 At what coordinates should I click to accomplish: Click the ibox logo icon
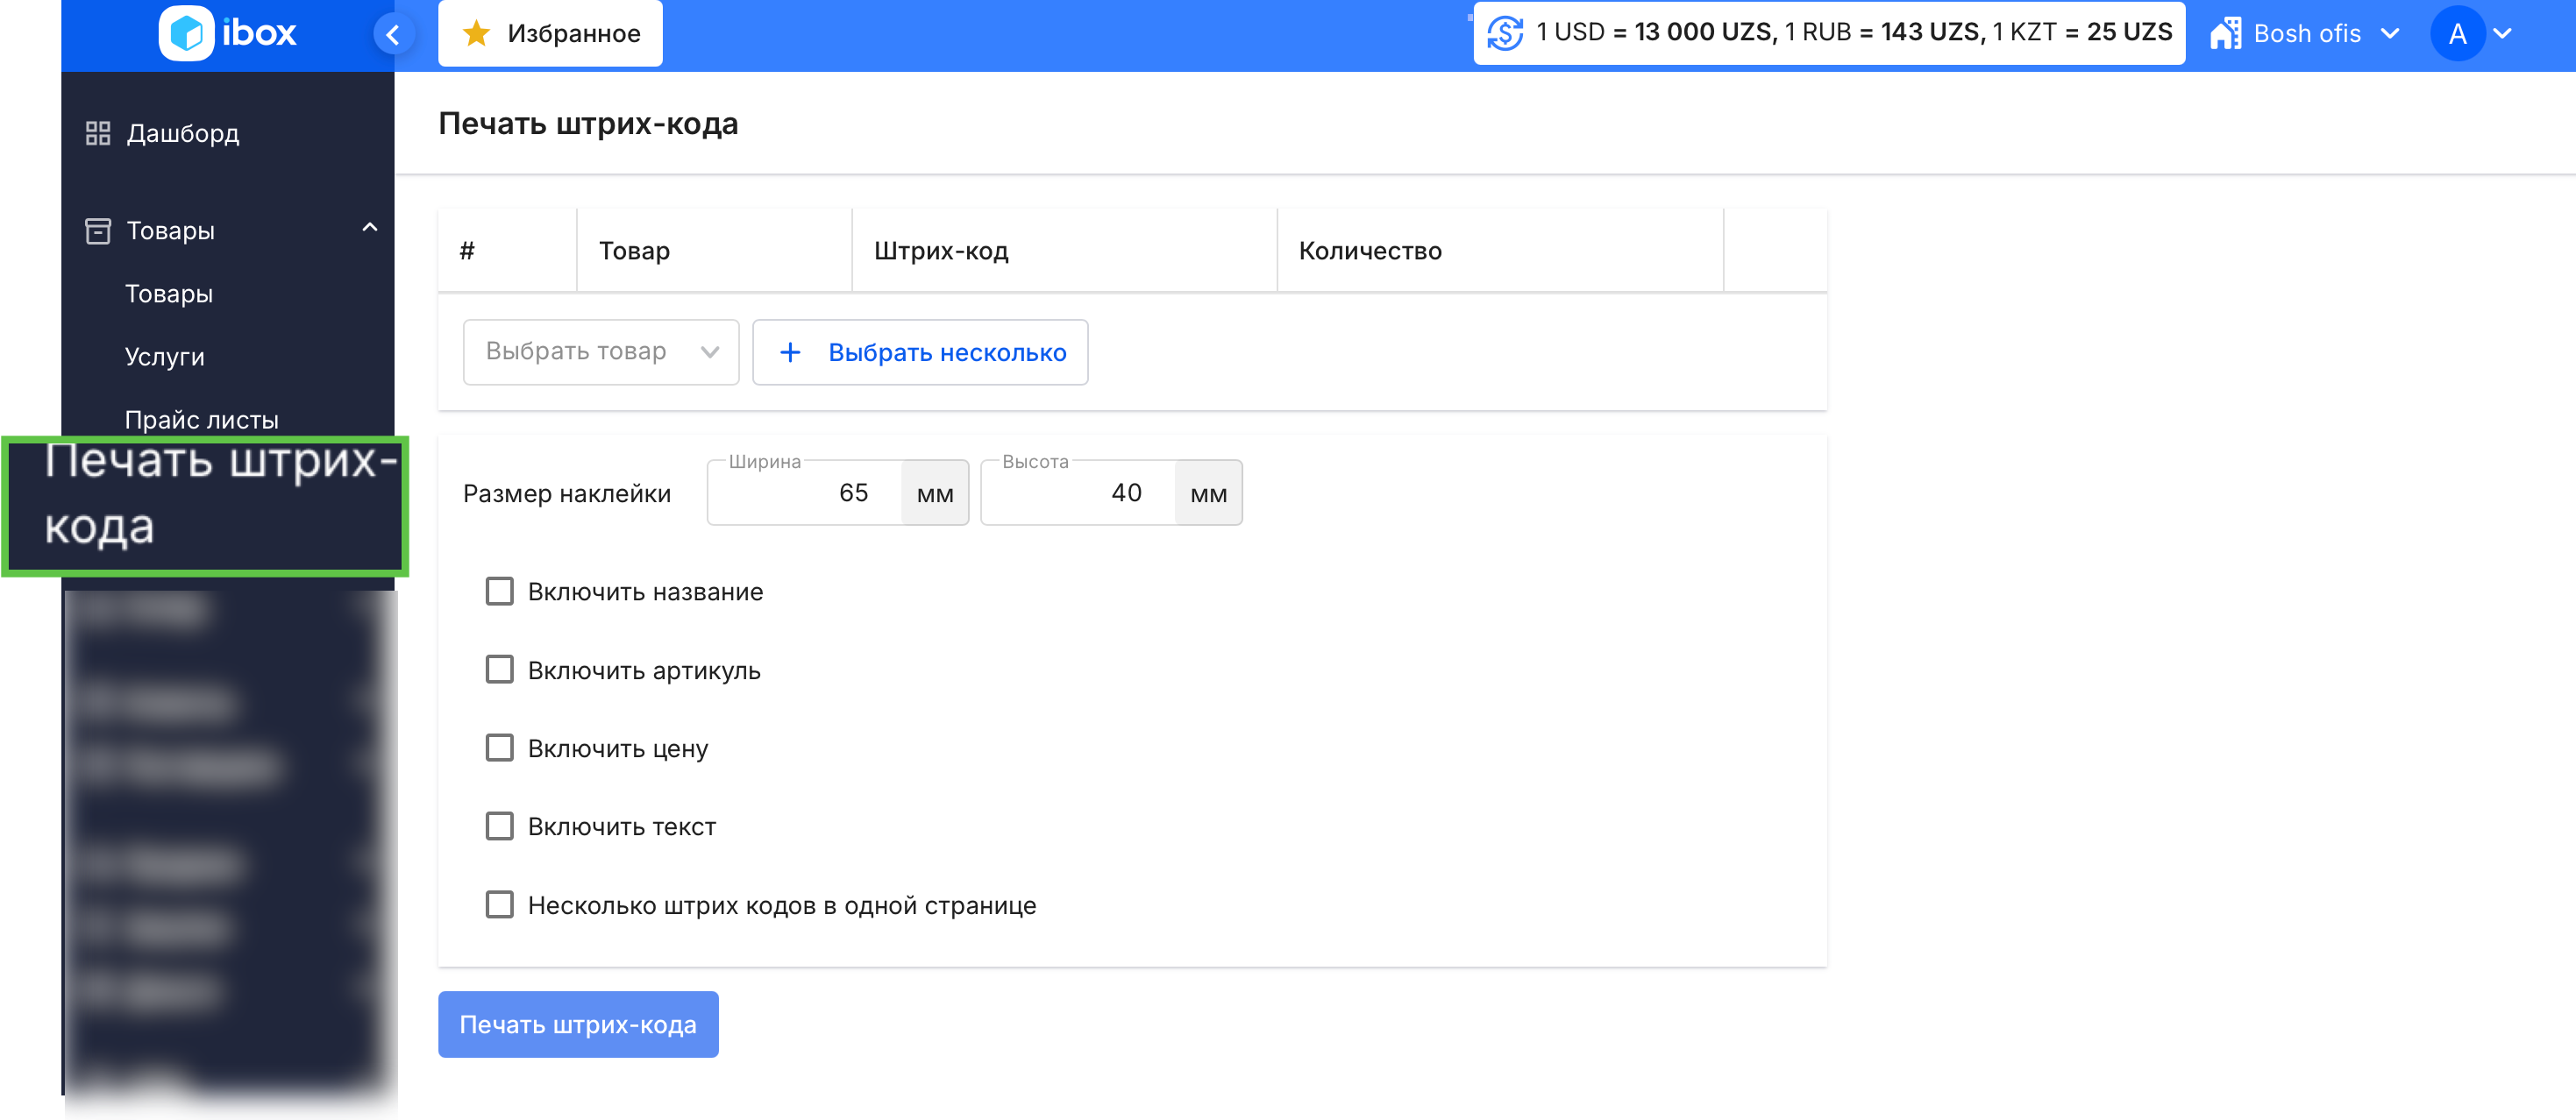coord(186,33)
